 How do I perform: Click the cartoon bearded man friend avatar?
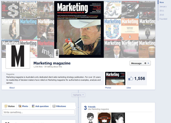90,118
